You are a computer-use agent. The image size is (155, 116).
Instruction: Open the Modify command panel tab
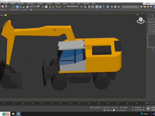point(152,16)
